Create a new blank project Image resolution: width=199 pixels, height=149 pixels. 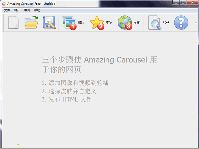pos(13,22)
